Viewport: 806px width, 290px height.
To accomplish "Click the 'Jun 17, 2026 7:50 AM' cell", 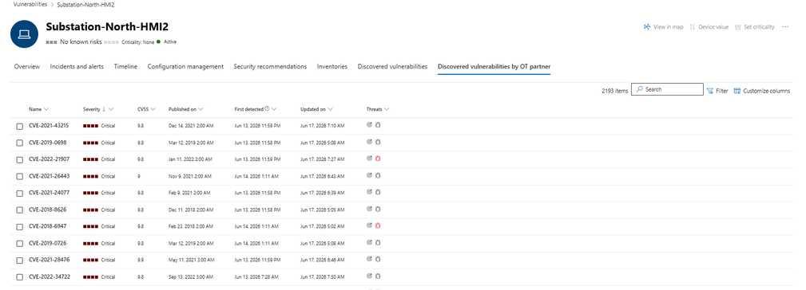I will 322,276.
